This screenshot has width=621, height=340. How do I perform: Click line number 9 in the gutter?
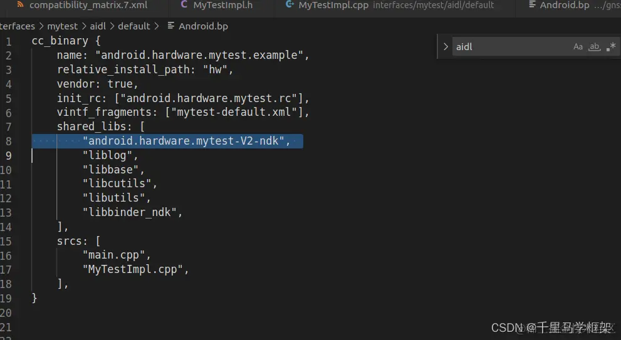coord(8,156)
